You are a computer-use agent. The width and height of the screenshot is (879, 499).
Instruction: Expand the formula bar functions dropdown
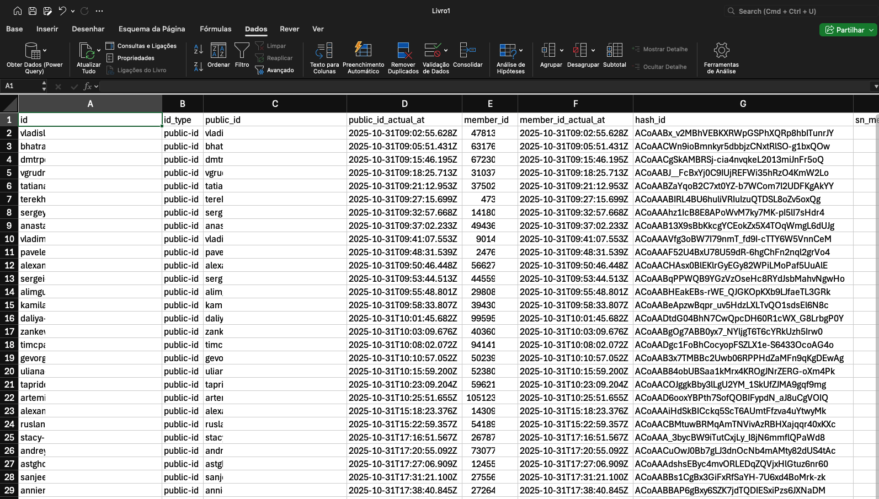96,86
